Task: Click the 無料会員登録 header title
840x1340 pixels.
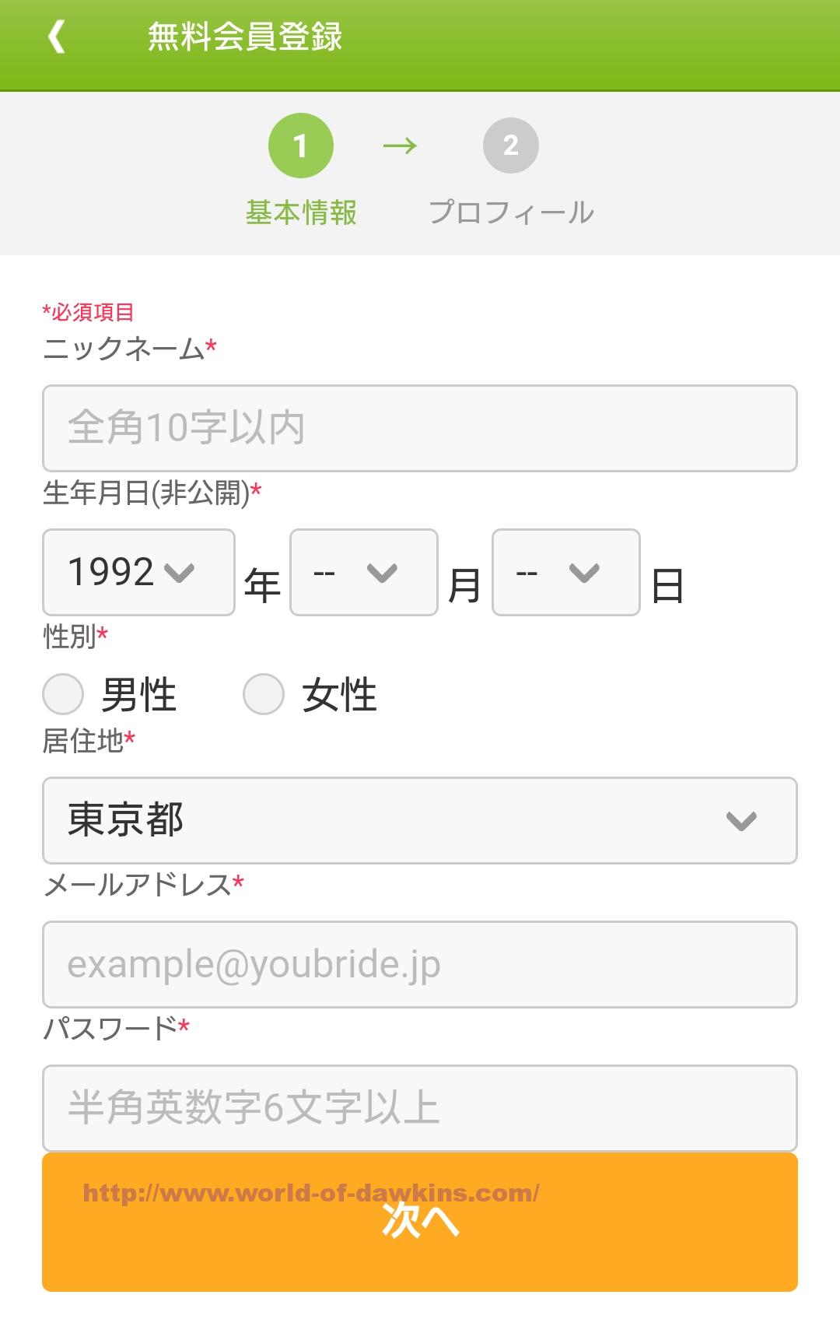Action: tap(245, 37)
